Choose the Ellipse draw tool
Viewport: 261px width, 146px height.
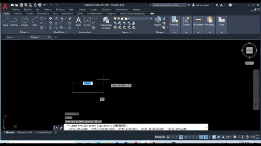coord(42,23)
